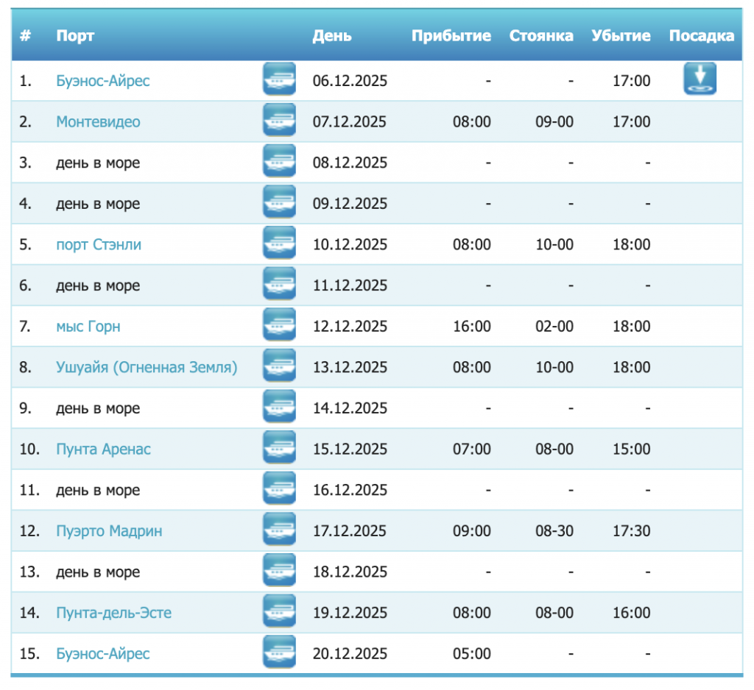Open the Монтевидео port link
754x690 pixels.
[98, 121]
